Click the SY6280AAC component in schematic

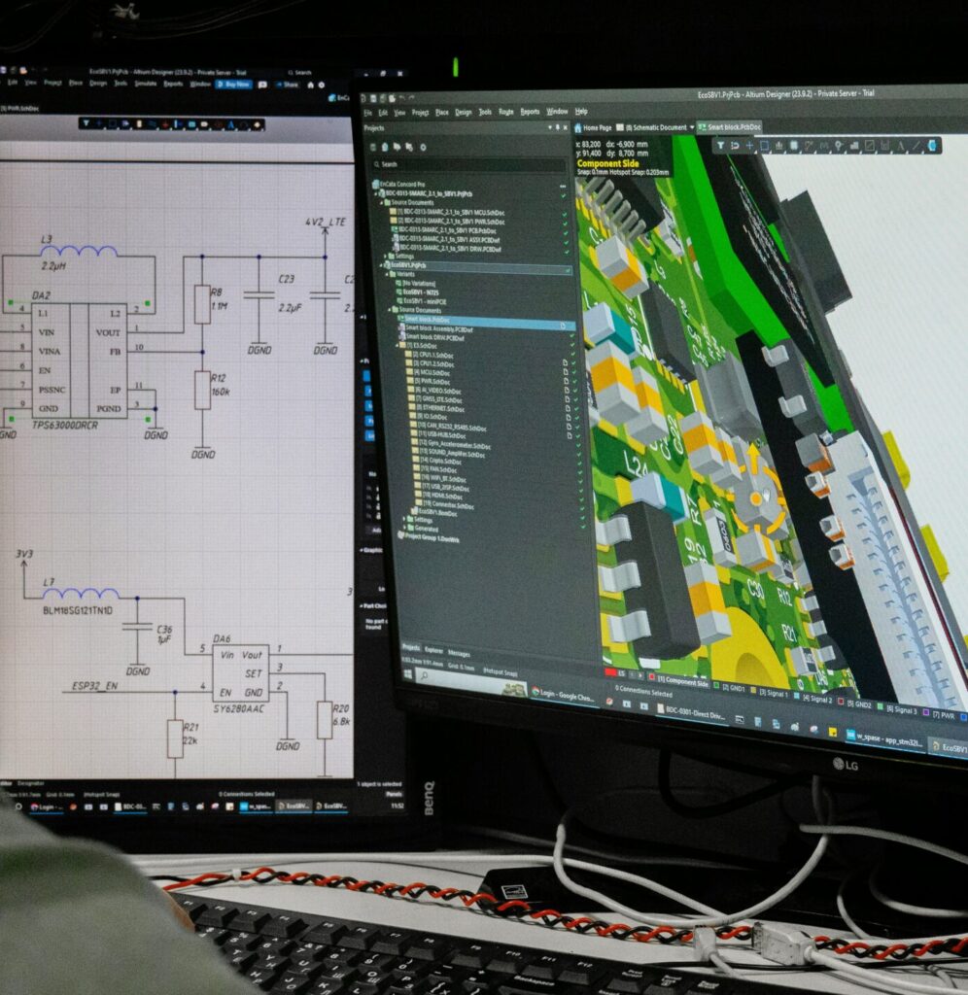241,672
